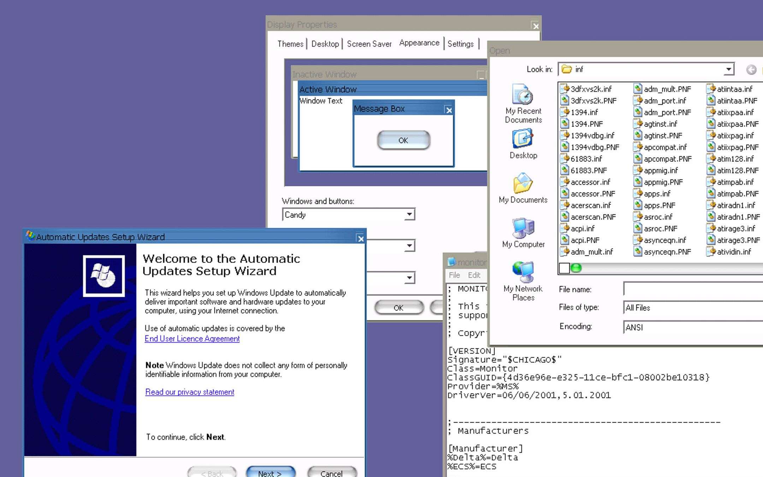Select file name atiradn1.inf

click(736, 205)
